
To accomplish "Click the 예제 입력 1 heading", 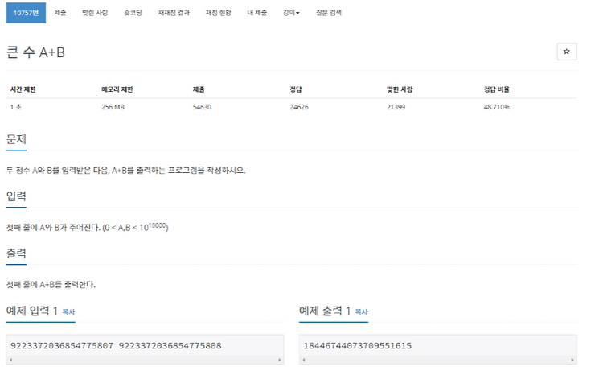I will 32,311.
